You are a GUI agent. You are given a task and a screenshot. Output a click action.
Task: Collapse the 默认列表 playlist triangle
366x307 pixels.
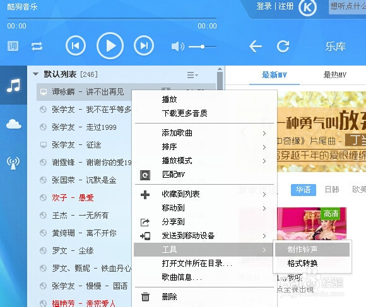tap(35, 74)
